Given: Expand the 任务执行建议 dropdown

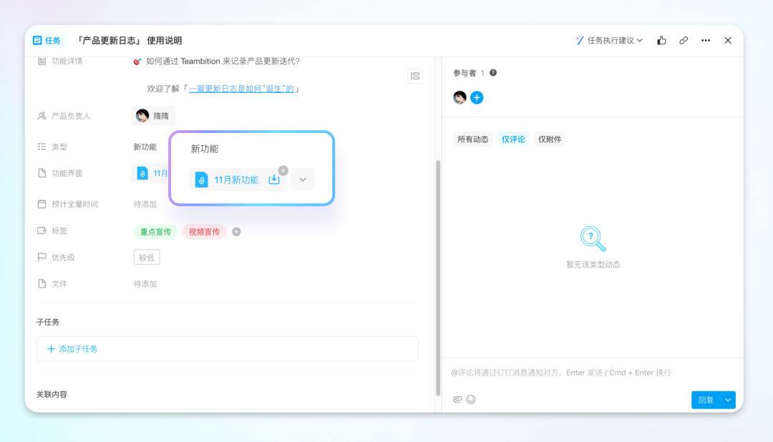Looking at the screenshot, I should [x=610, y=41].
